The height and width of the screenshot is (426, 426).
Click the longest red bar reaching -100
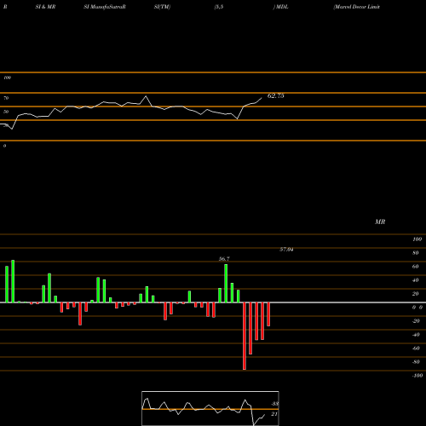point(245,336)
